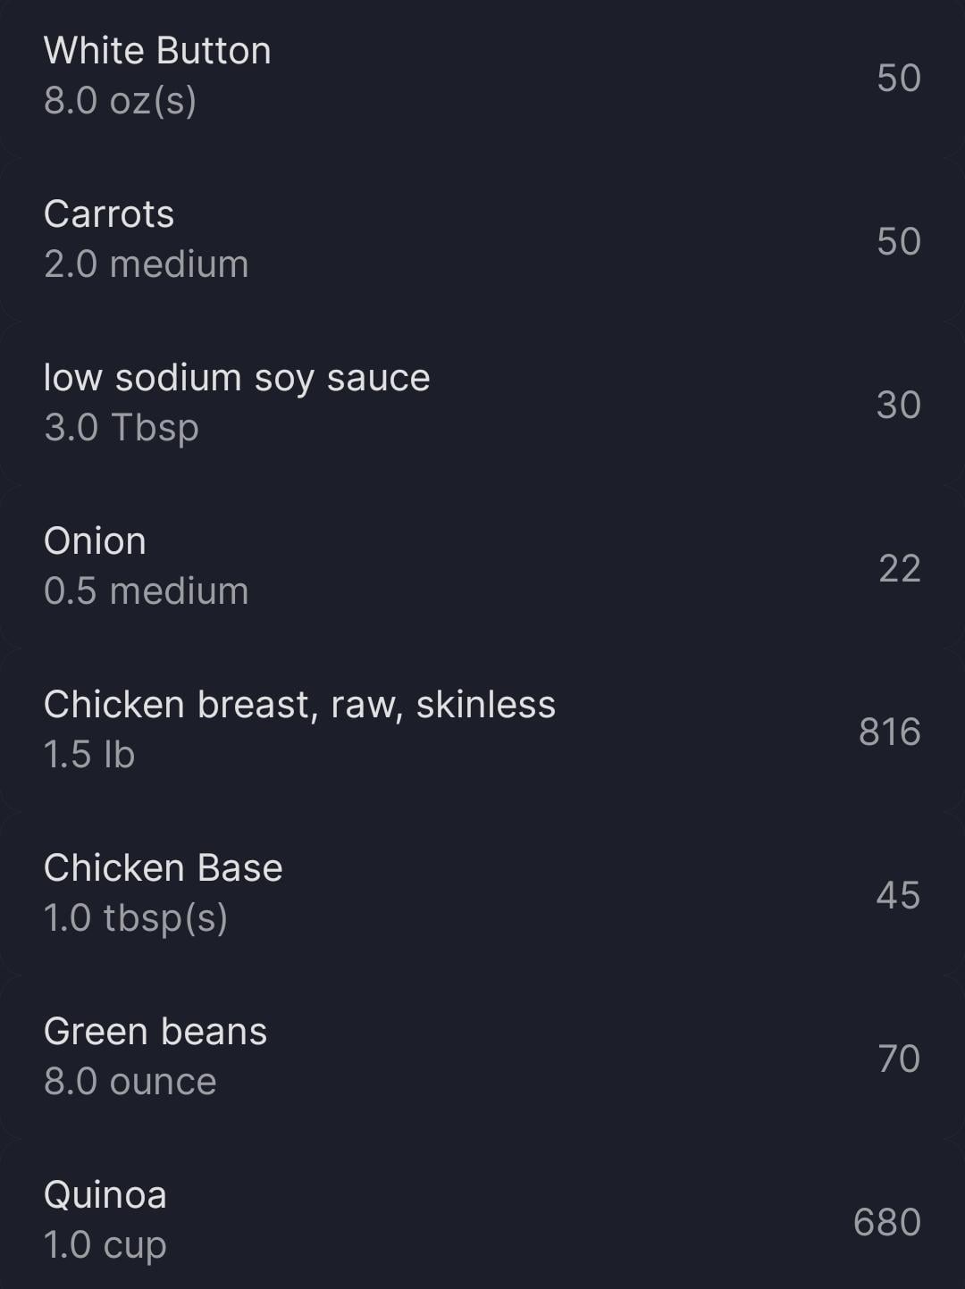Select Chicken breast, raw, skinless entry
This screenshot has width=965, height=1289.
pyautogui.click(x=299, y=705)
